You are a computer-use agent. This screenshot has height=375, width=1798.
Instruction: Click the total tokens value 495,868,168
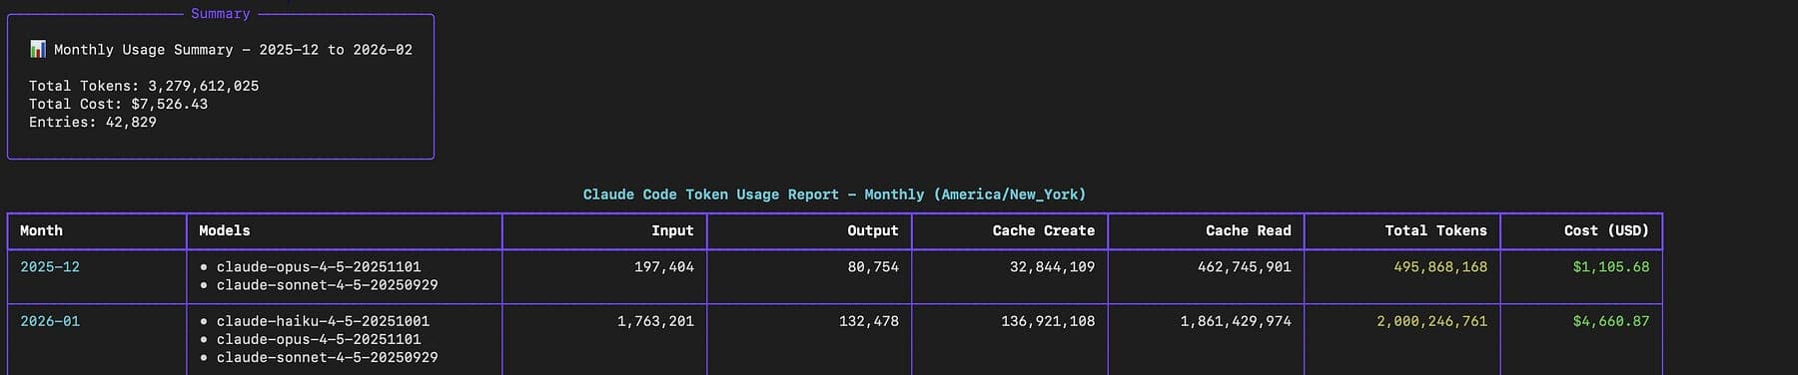[x=1440, y=267]
